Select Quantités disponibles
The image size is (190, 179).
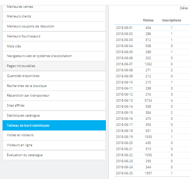click(x=54, y=76)
